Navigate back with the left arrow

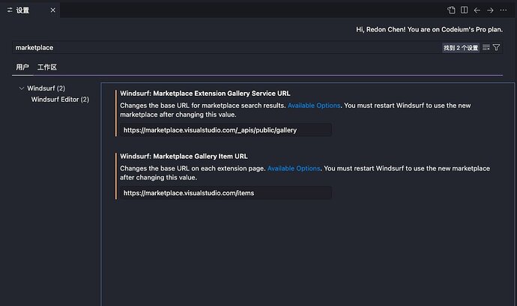(x=477, y=10)
